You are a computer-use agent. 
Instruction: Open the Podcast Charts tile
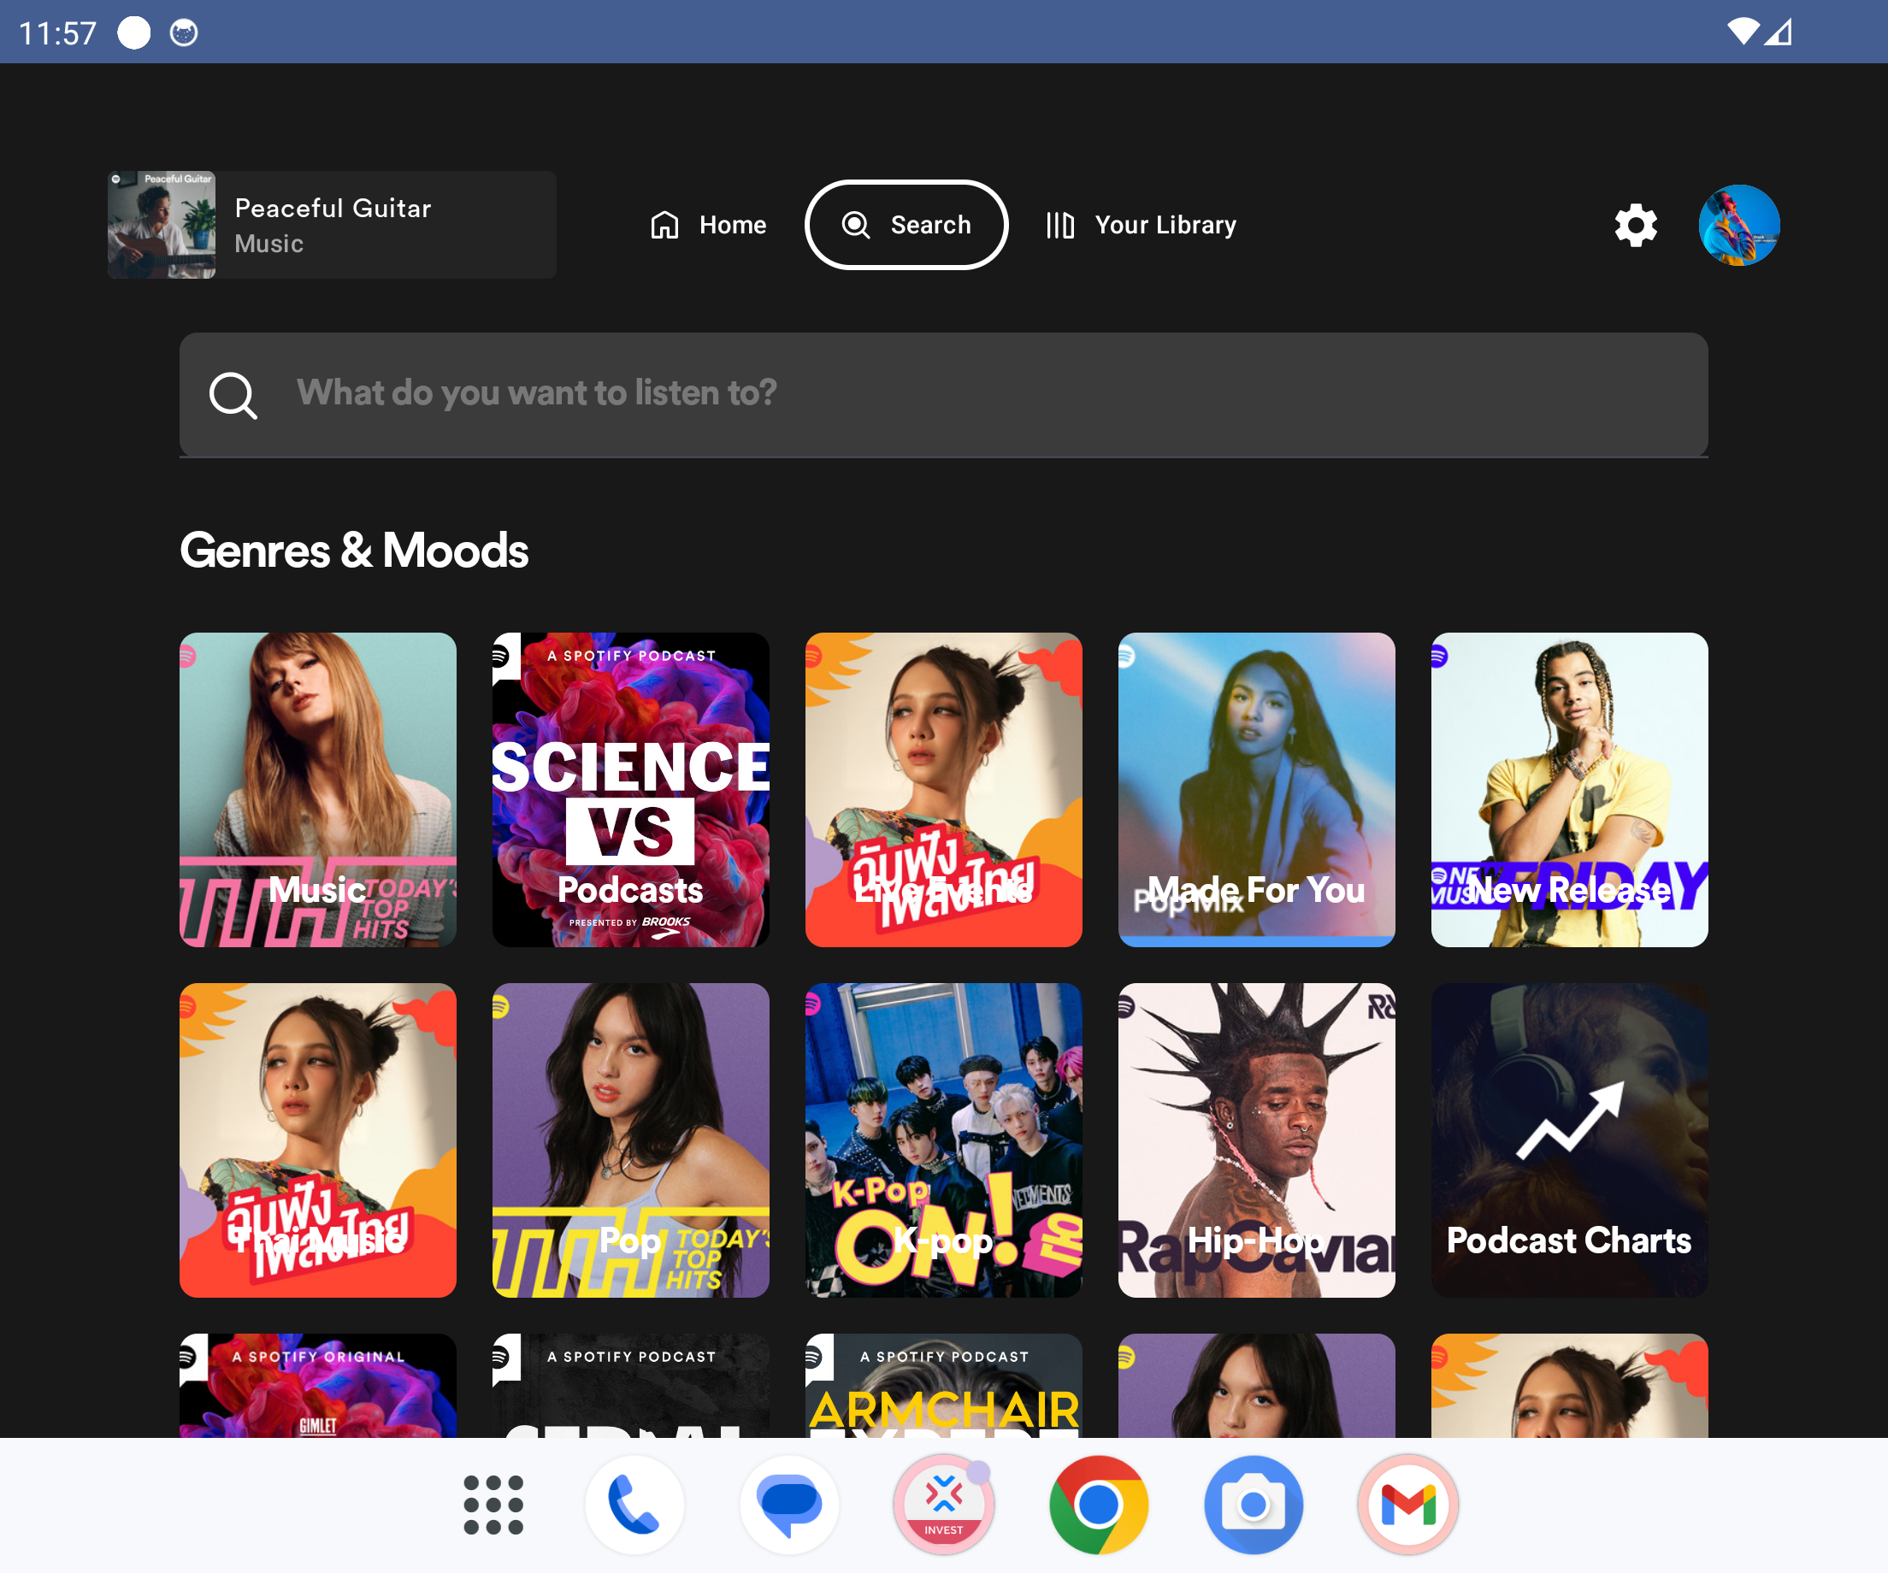(1569, 1139)
